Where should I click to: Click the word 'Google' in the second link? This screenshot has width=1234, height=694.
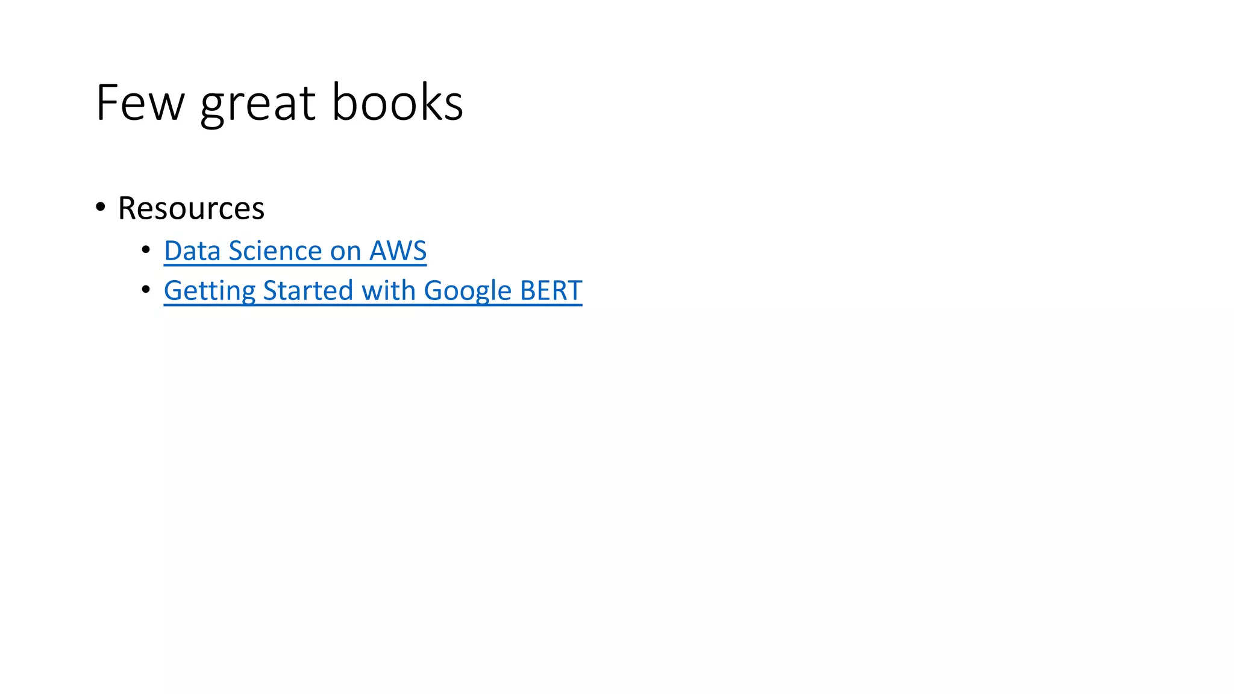tap(468, 291)
